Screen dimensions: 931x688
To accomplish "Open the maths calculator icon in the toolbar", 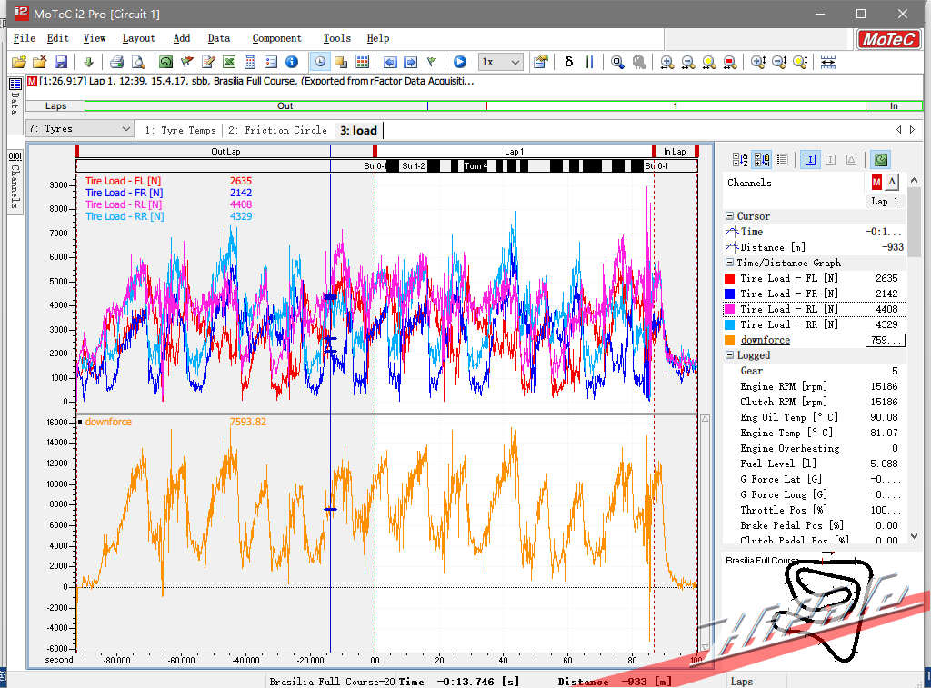I will pos(250,62).
